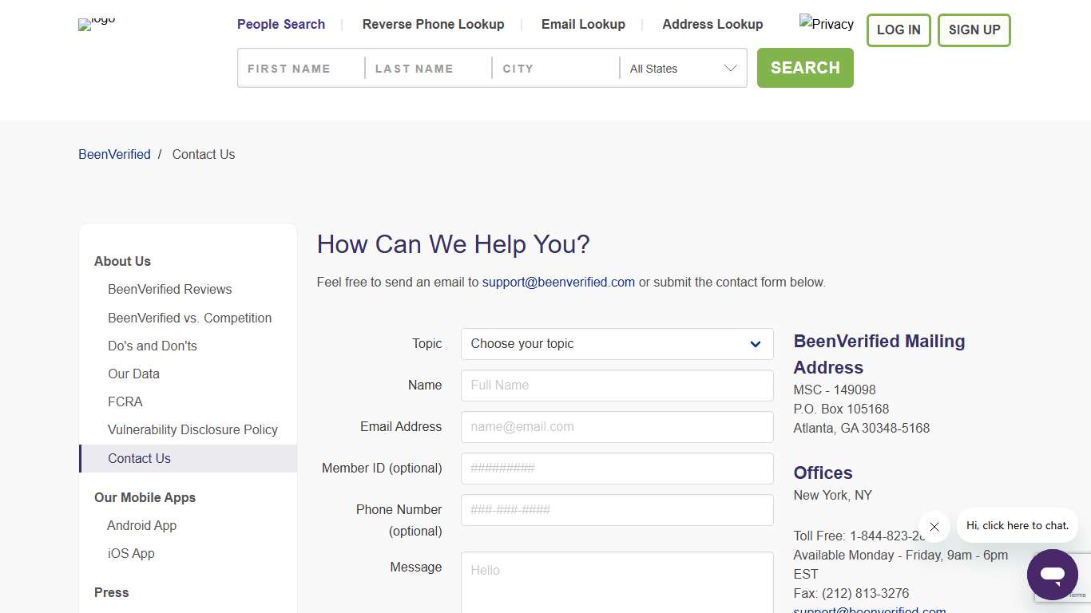
Task: Dismiss the chat tooltip with the X
Action: (x=934, y=527)
